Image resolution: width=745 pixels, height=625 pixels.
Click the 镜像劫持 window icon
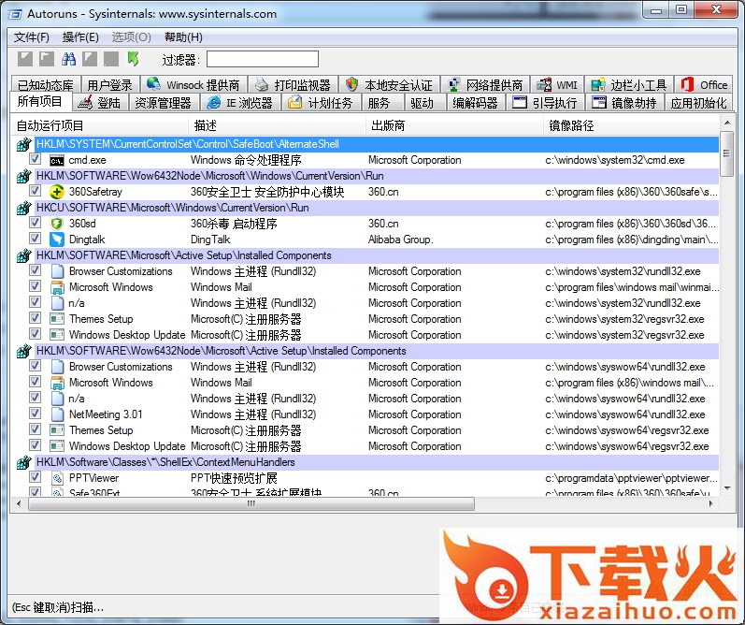click(599, 102)
